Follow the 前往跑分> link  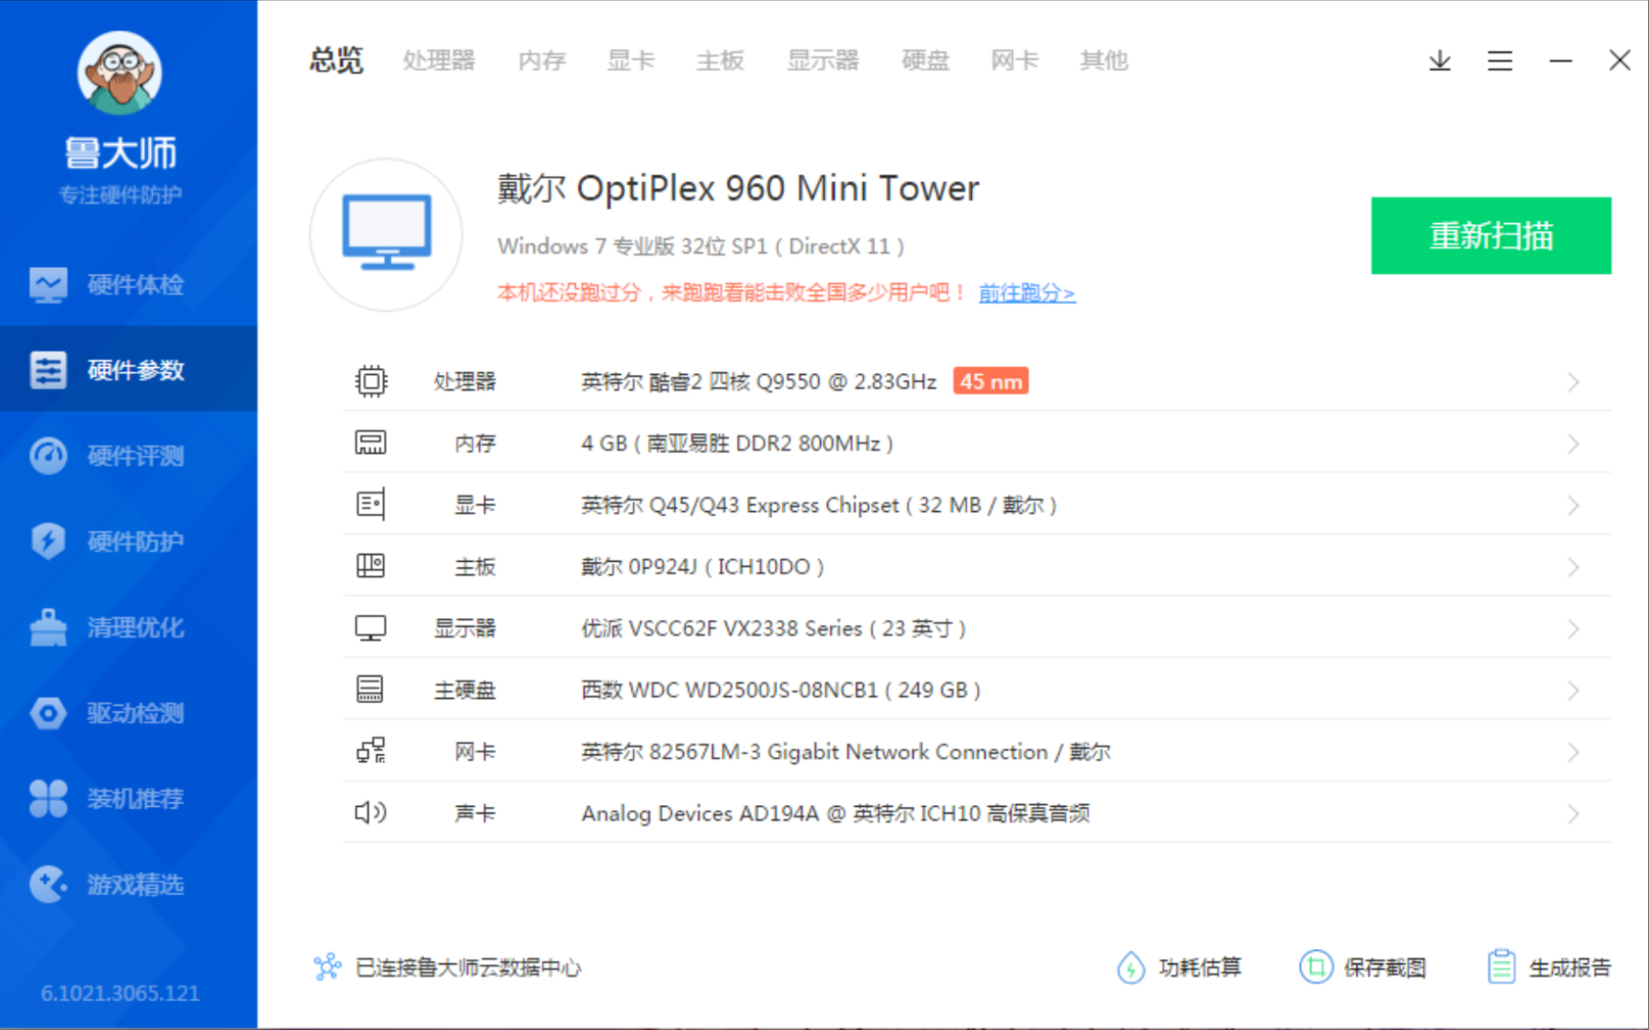[1027, 293]
